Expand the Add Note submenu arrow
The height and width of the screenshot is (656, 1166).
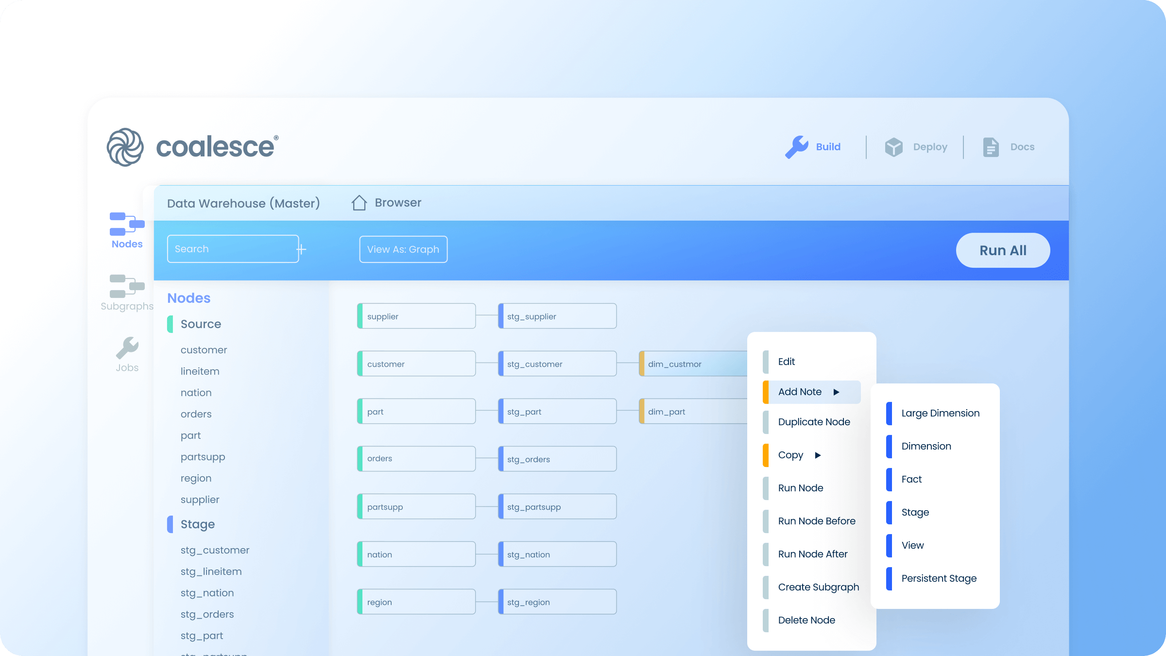pyautogui.click(x=836, y=392)
